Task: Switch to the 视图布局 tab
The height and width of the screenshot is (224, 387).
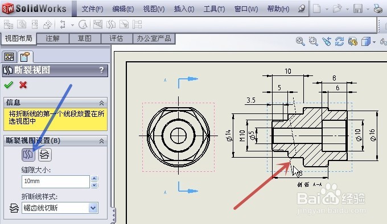Action: [19, 39]
